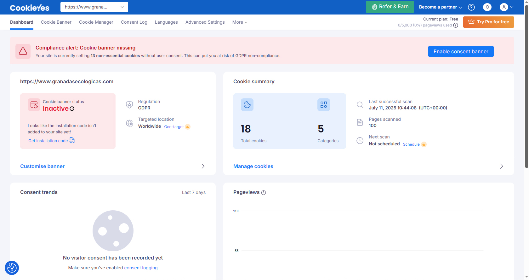The image size is (529, 280).
Task: Click the Refer & Earn coin icon
Action: tap(375, 7)
